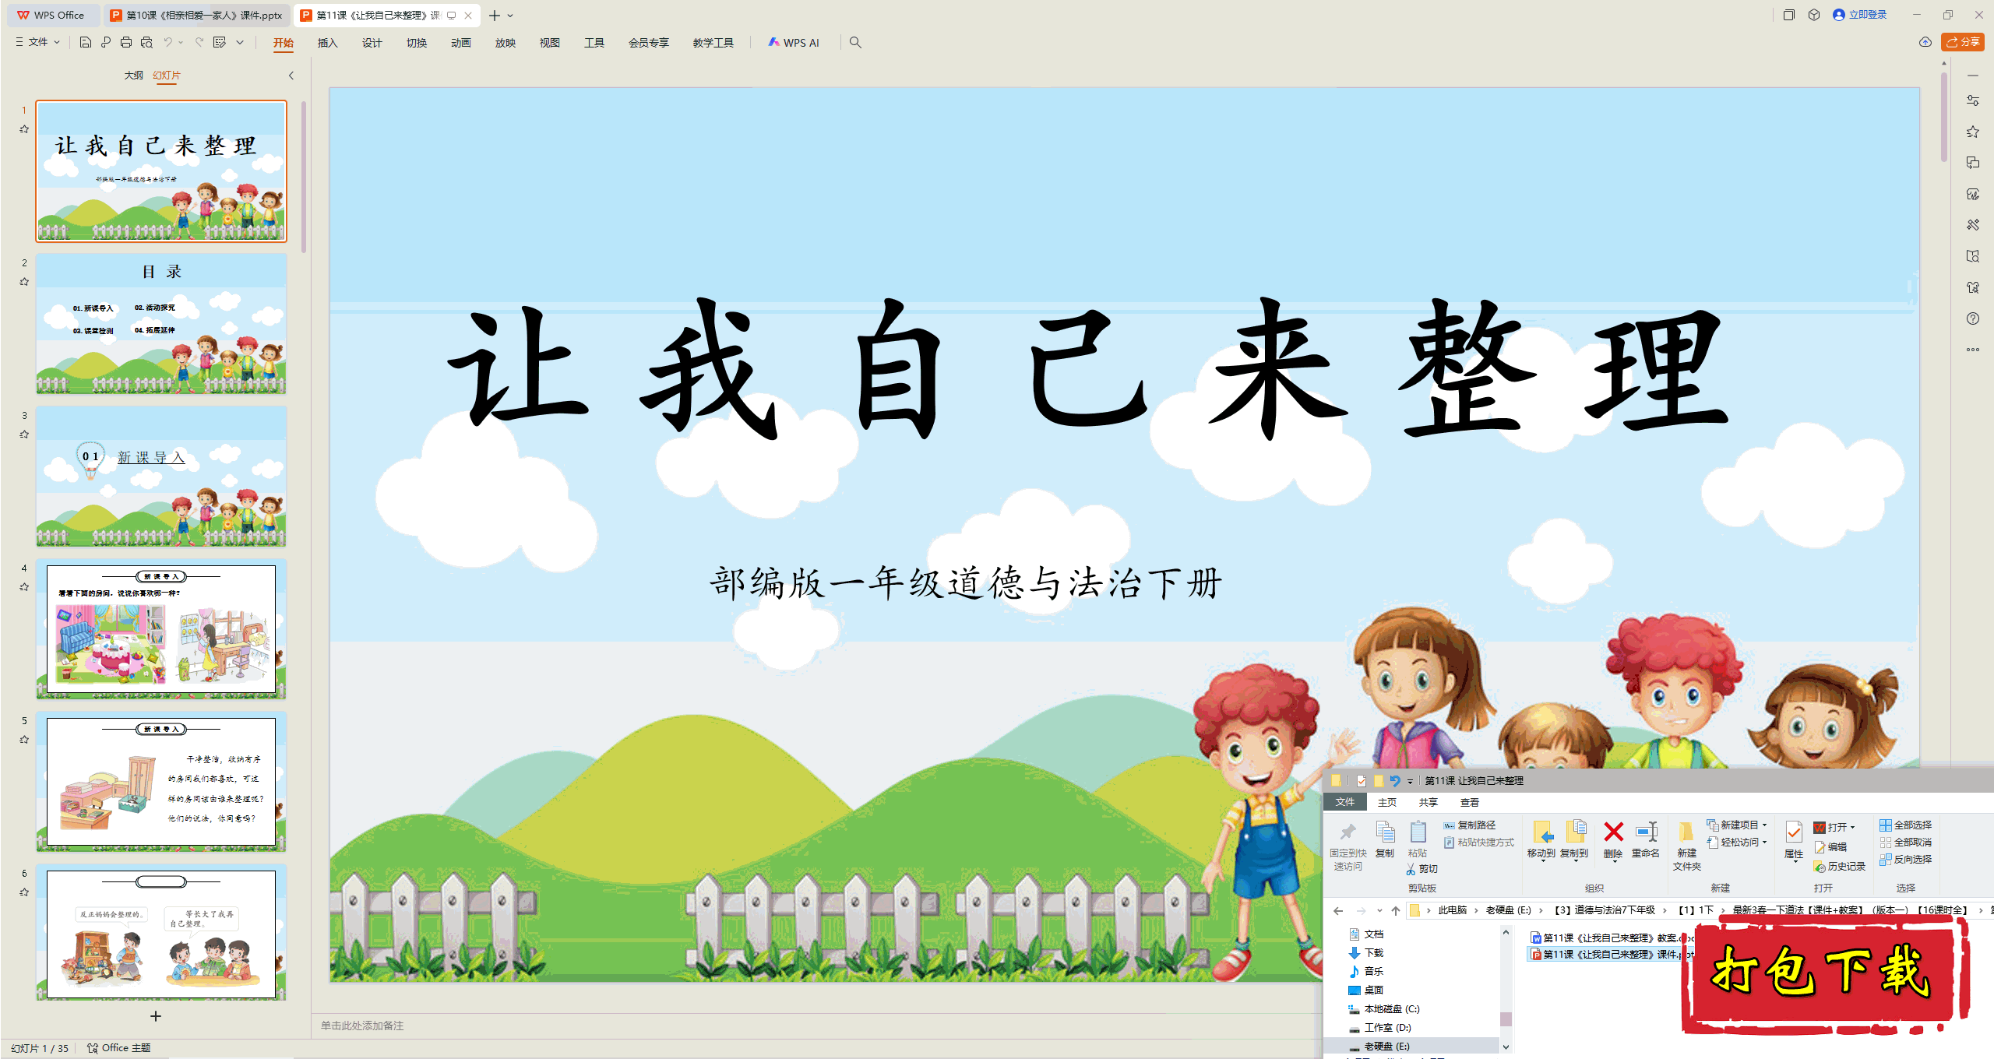The height and width of the screenshot is (1059, 1994).
Task: Expand the undo history dropdown arrow
Action: tap(181, 42)
